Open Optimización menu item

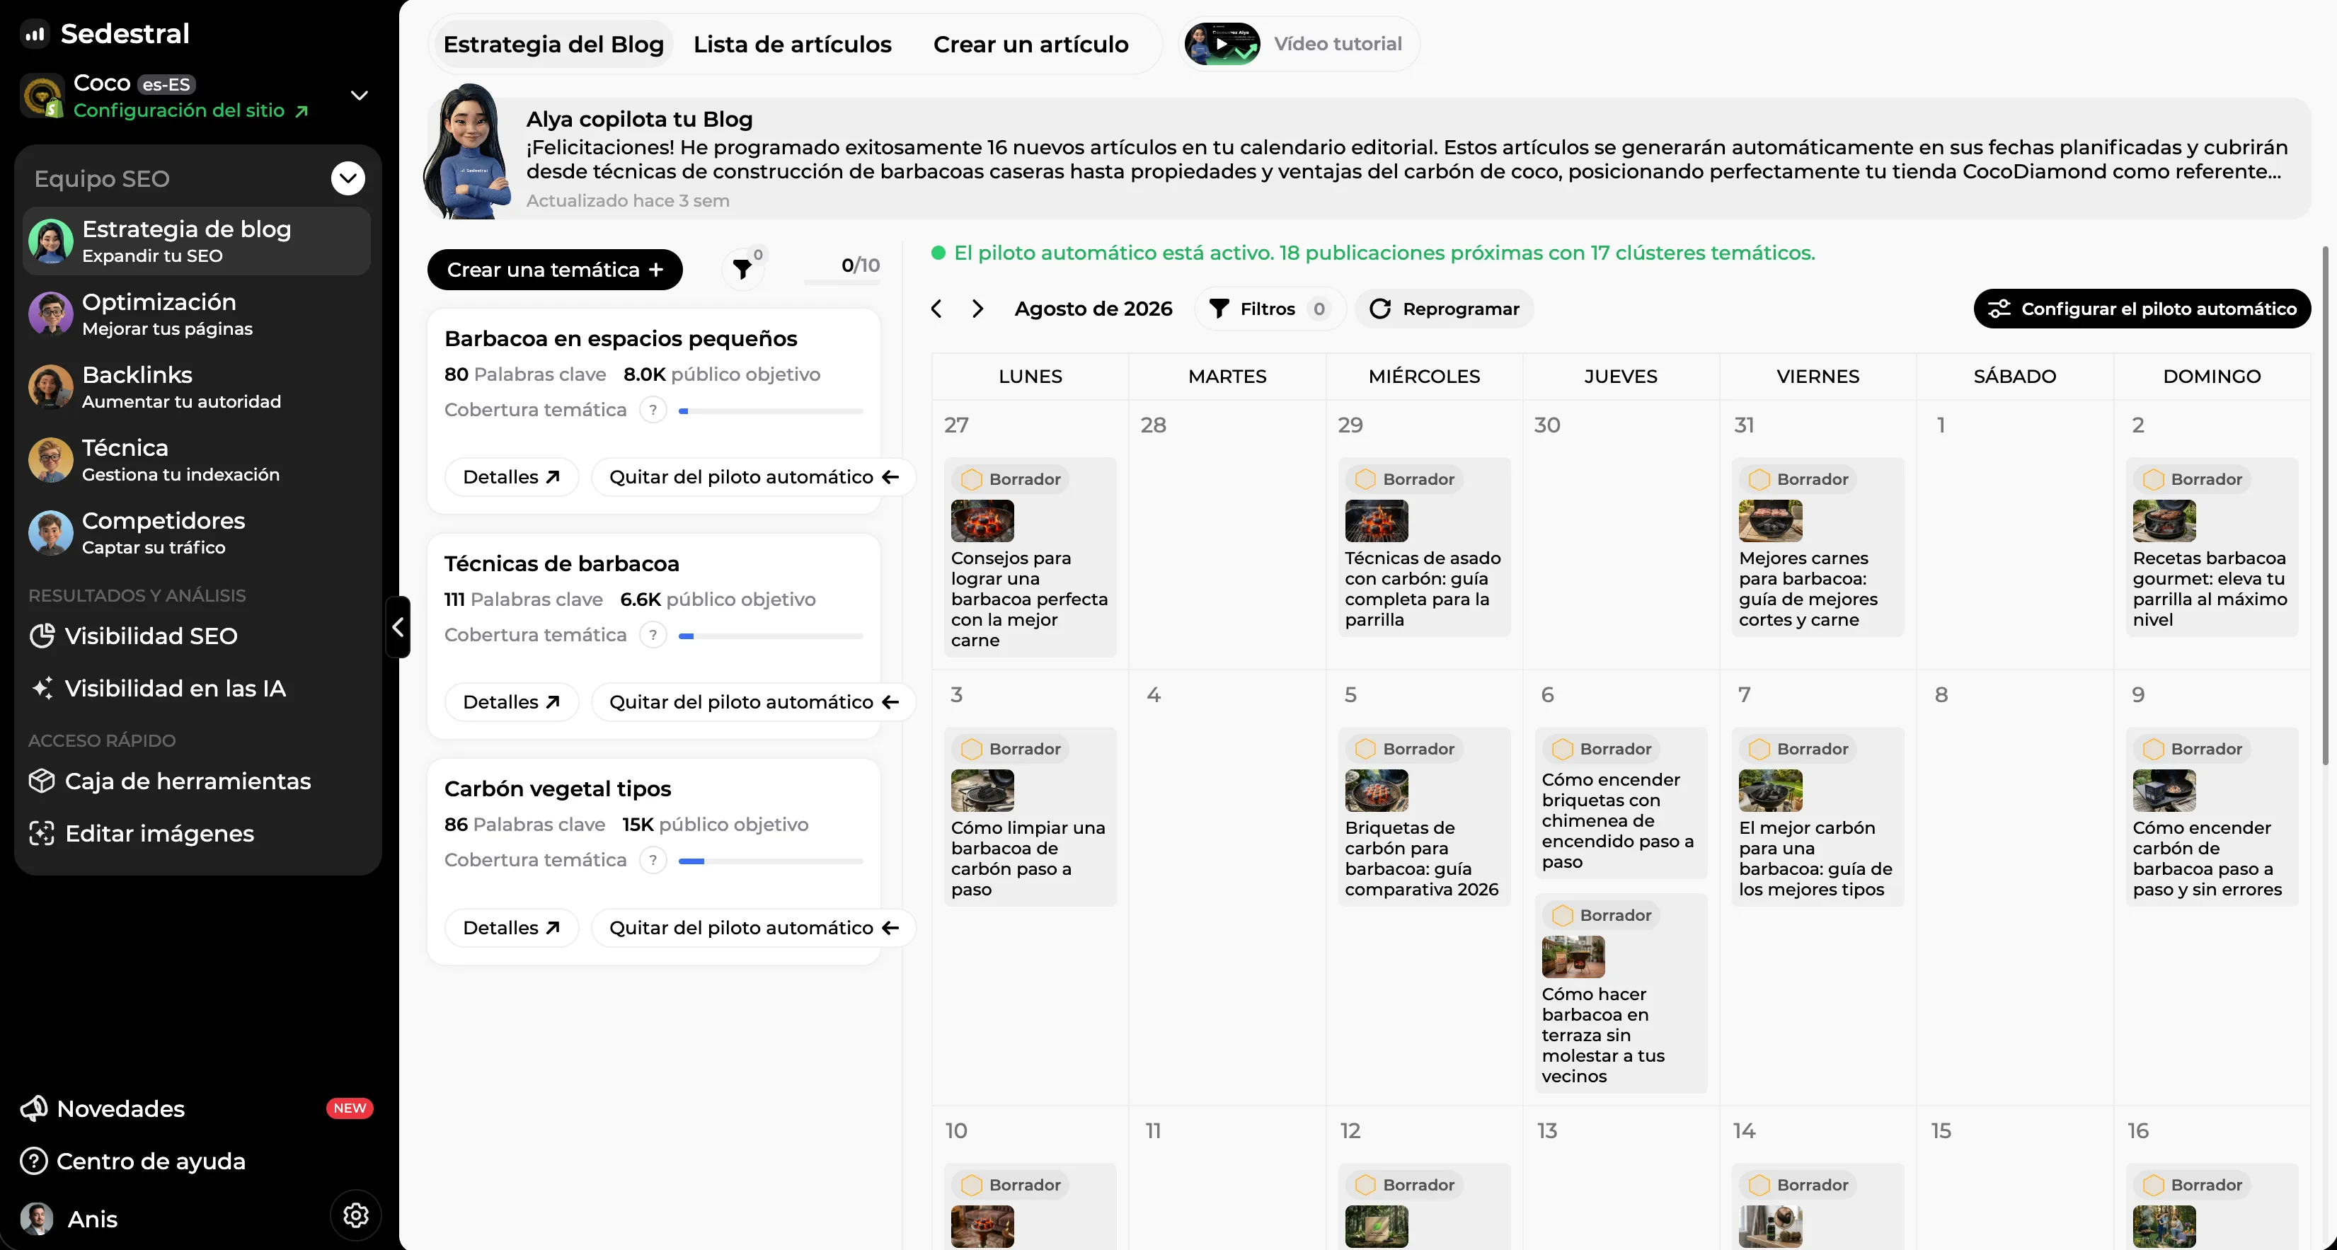coord(197,314)
